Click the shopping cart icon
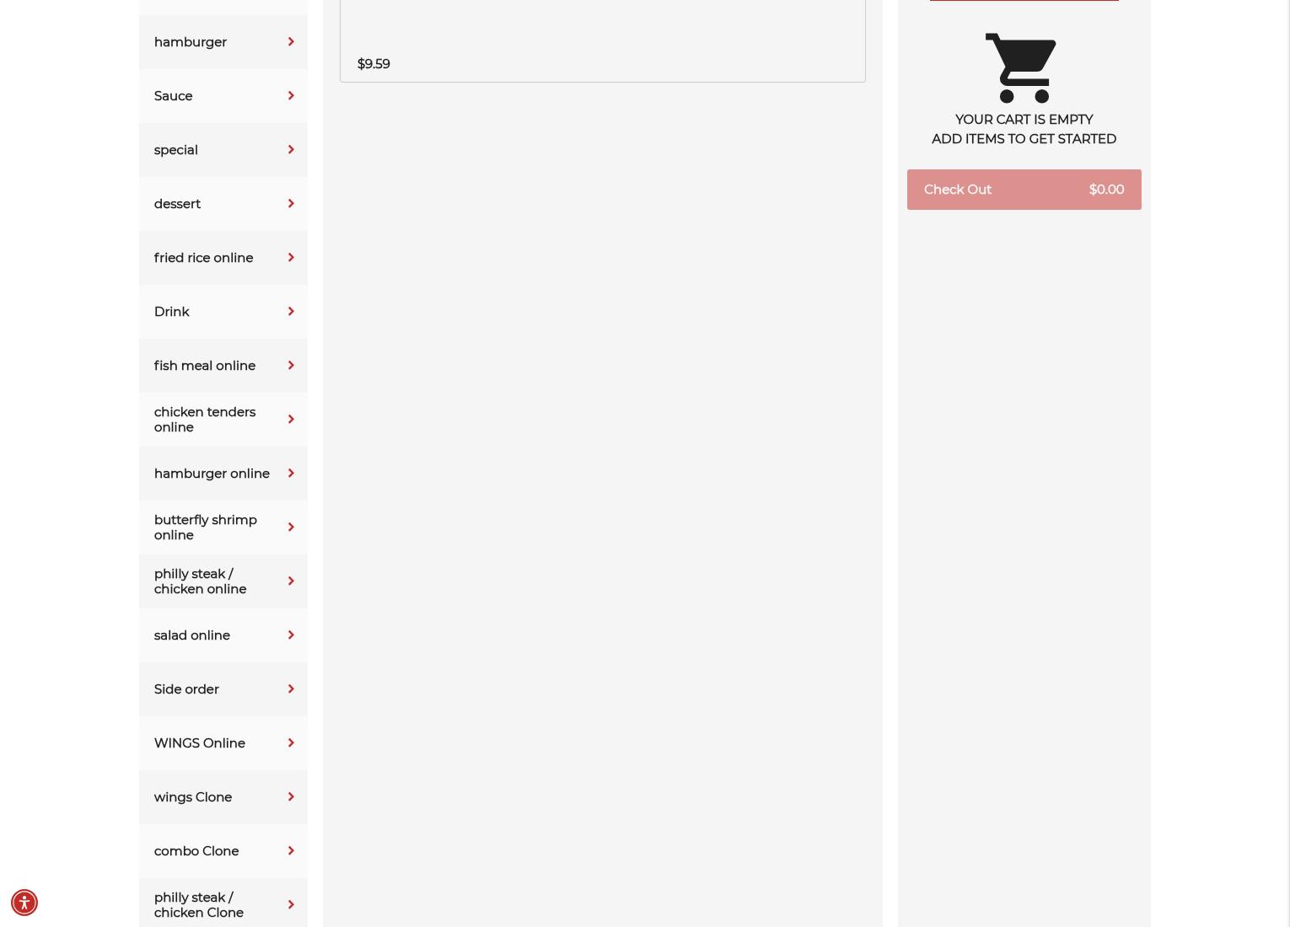The height and width of the screenshot is (927, 1290). pyautogui.click(x=1021, y=68)
